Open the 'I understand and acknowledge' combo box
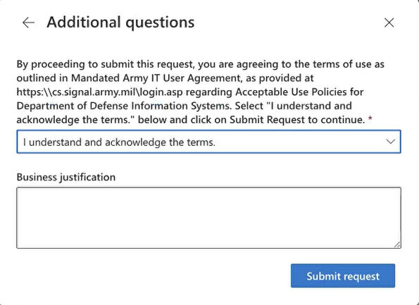 pos(208,142)
